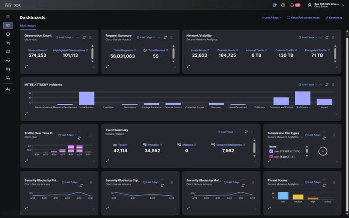Refresh the Observation Count tile
Screen dimensions: 349x218
(84, 37)
